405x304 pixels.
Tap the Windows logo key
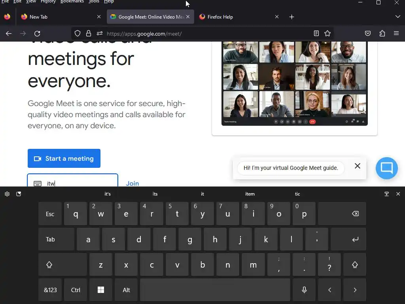[x=101, y=290]
